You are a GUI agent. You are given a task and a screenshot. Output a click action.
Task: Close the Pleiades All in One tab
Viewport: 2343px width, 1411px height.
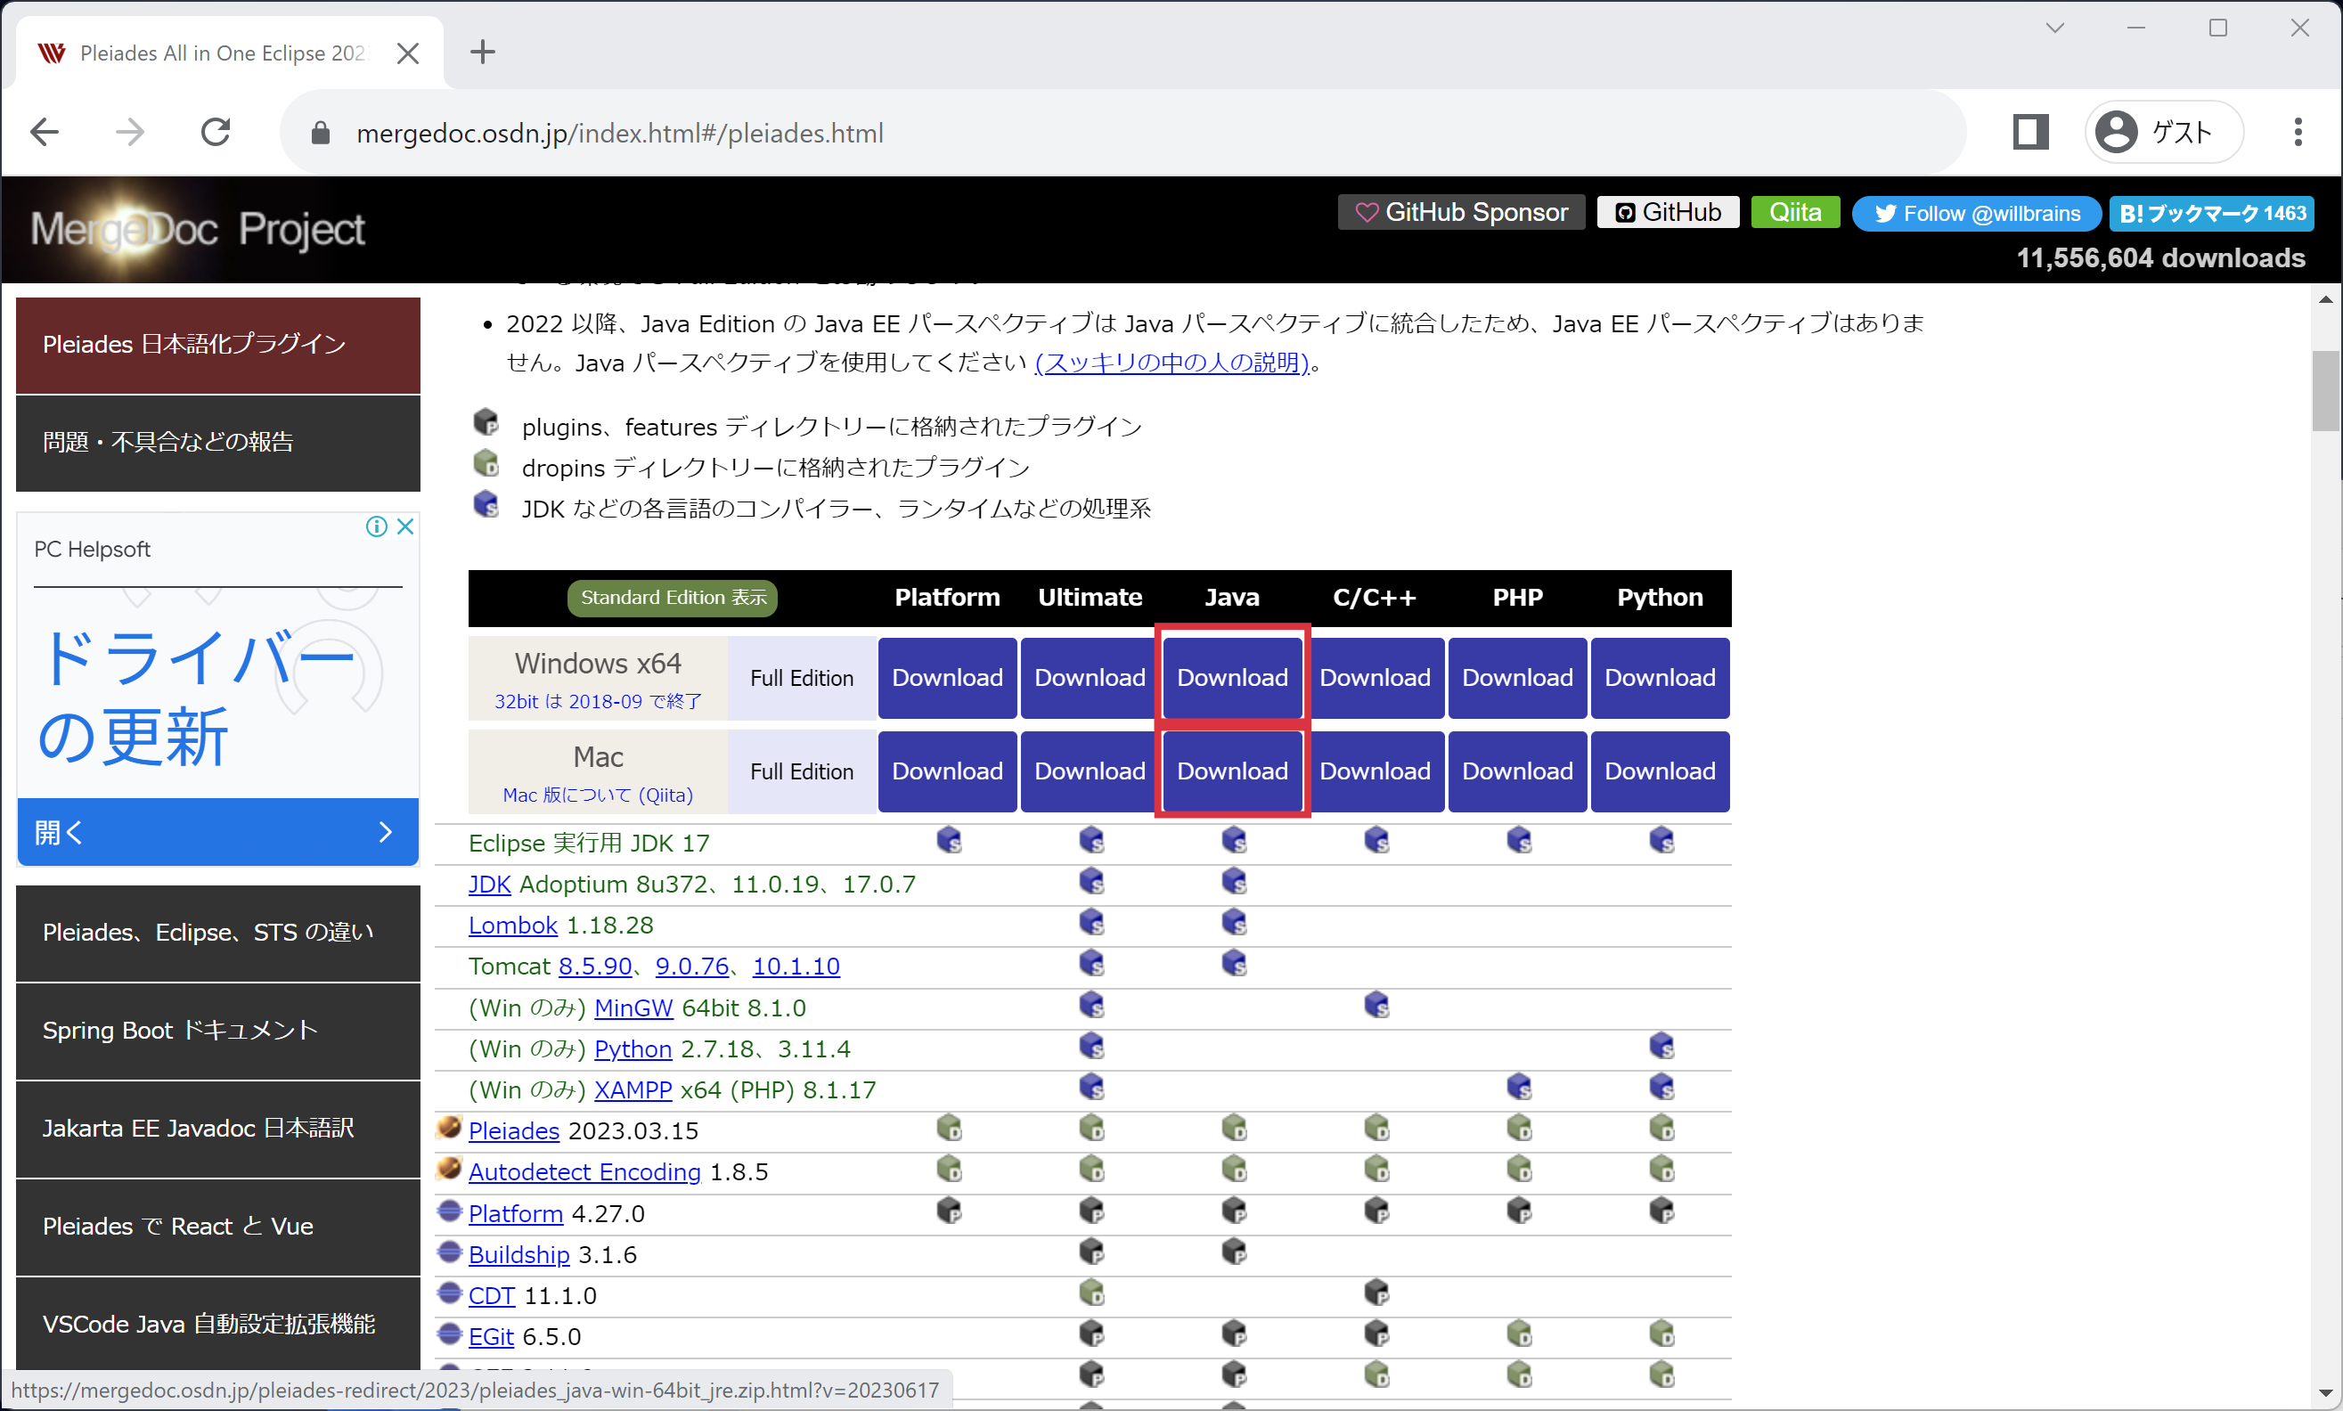tap(408, 53)
